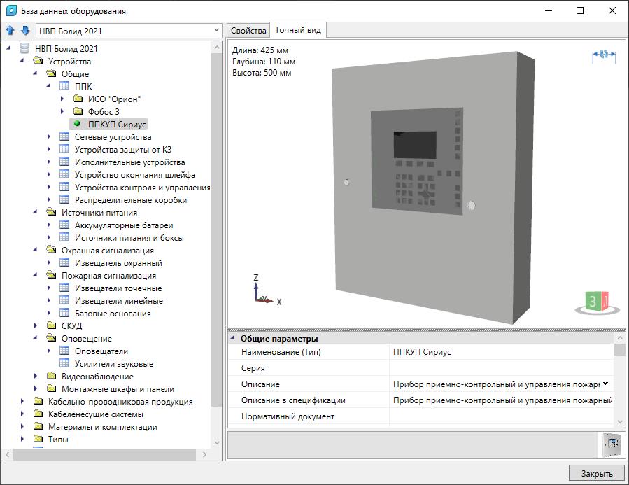629x485 pixels.
Task: Open the НВП Болид 2021 database dropdown
Action: [x=216, y=31]
